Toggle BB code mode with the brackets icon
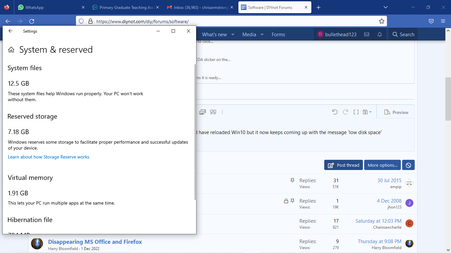Image resolution: width=451 pixels, height=253 pixels. (x=356, y=112)
